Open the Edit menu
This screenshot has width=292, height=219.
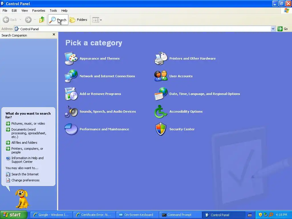[14, 11]
